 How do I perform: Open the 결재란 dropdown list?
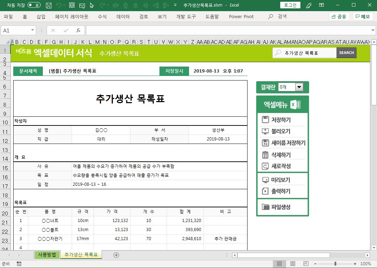coord(299,87)
